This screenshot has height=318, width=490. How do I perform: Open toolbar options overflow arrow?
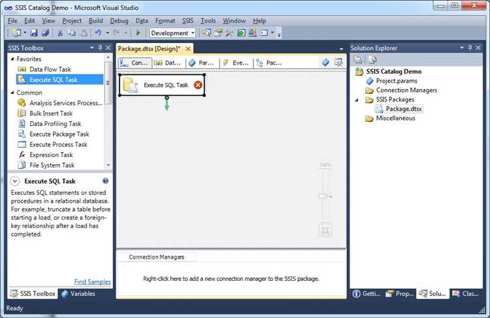coord(279,34)
